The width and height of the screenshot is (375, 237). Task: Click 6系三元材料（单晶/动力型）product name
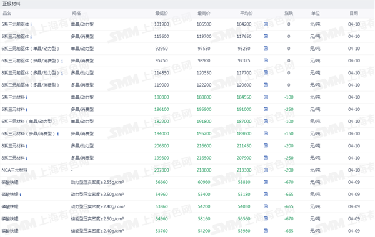tap(28, 122)
